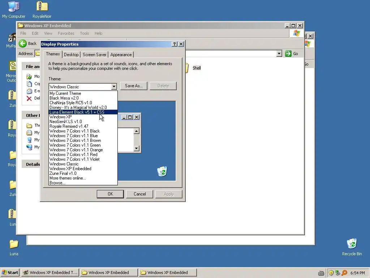Select My Current Theme entry
370x278 pixels.
83,93
